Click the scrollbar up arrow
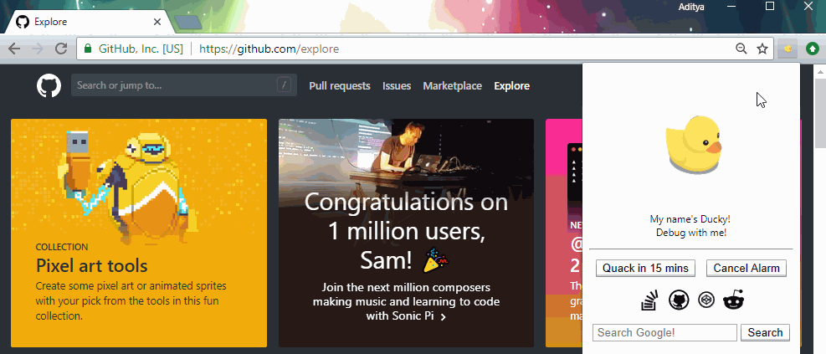Screen dimensions: 826x354 point(820,70)
